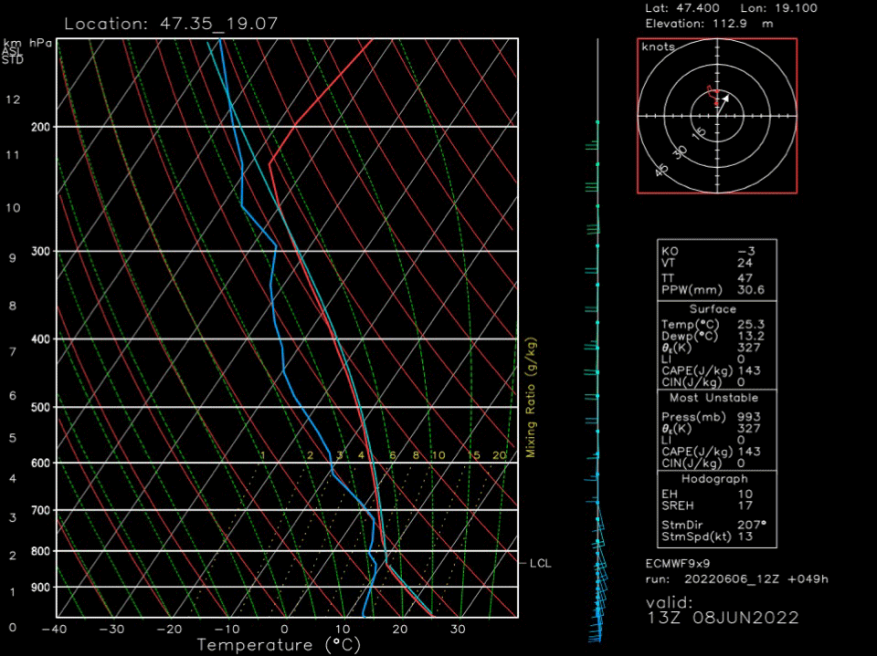The width and height of the screenshot is (877, 656).
Task: Click the 'km ASL STD' axis header
Action: [13, 52]
